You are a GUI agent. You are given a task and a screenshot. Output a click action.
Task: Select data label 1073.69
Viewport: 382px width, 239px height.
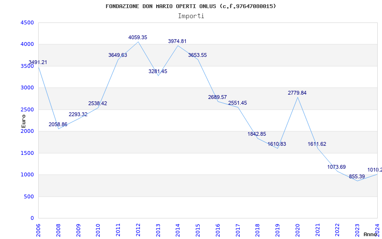tap(337, 167)
